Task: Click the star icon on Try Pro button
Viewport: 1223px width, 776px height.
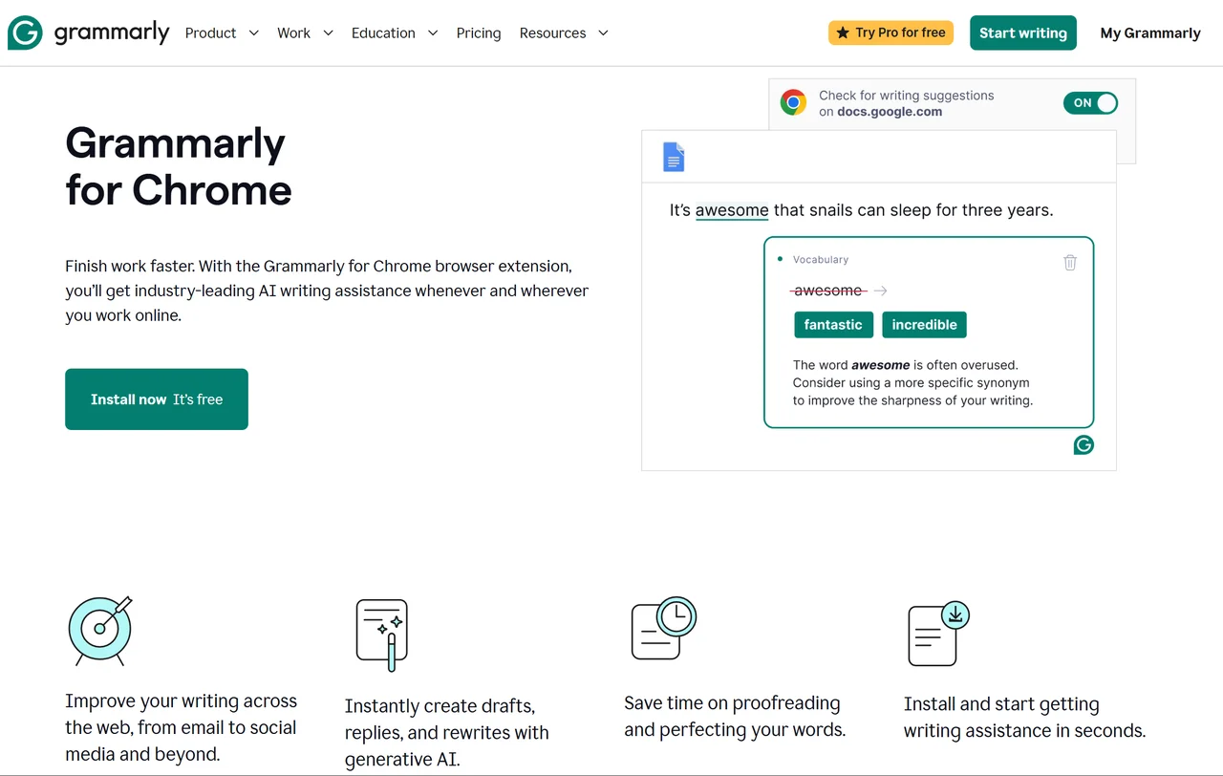Action: click(844, 32)
